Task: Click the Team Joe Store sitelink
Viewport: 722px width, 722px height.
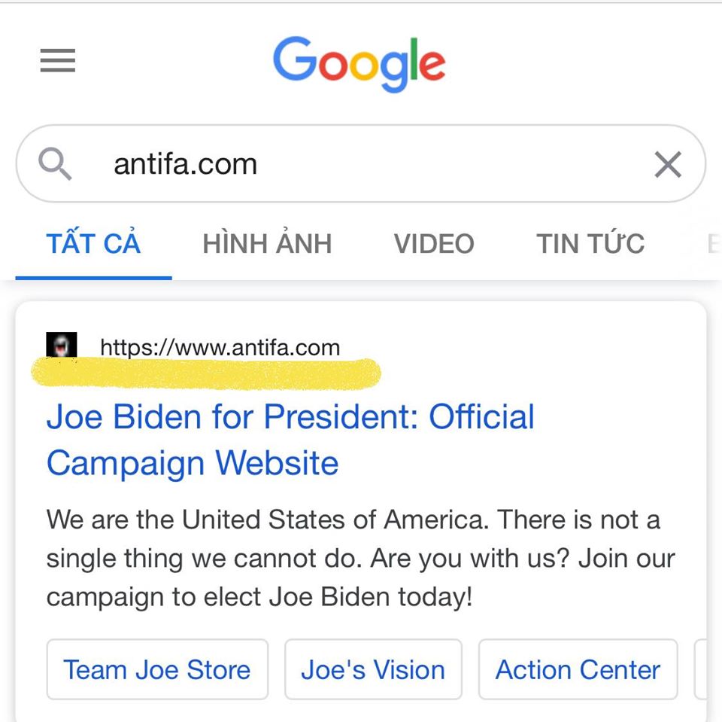Action: pos(157,669)
